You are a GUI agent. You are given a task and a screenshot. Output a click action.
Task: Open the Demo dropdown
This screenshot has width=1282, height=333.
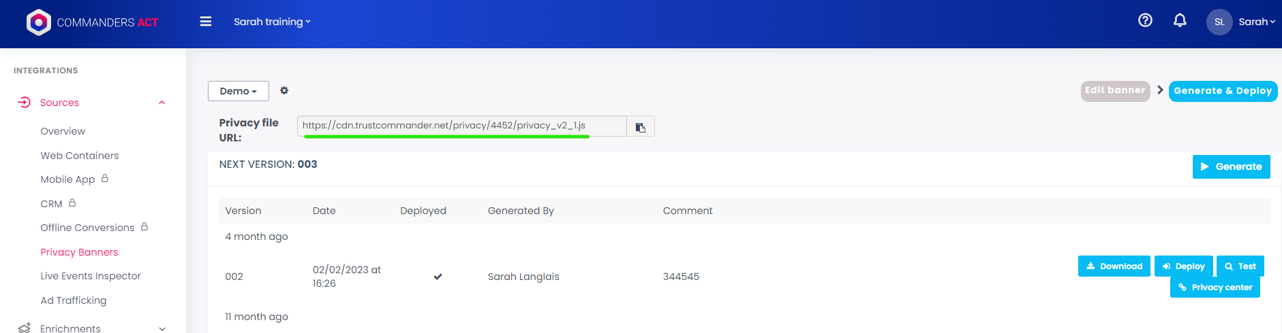coord(238,91)
